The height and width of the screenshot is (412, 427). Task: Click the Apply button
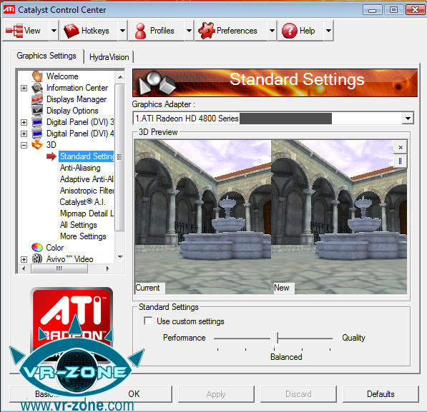point(216,394)
